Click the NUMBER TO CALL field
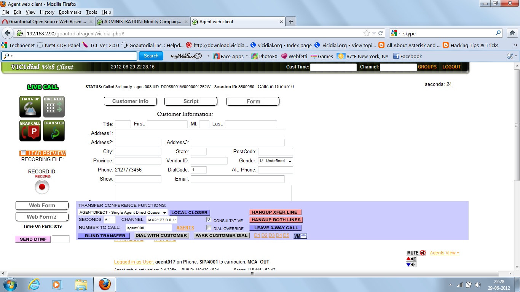The image size is (520, 292). point(149,228)
